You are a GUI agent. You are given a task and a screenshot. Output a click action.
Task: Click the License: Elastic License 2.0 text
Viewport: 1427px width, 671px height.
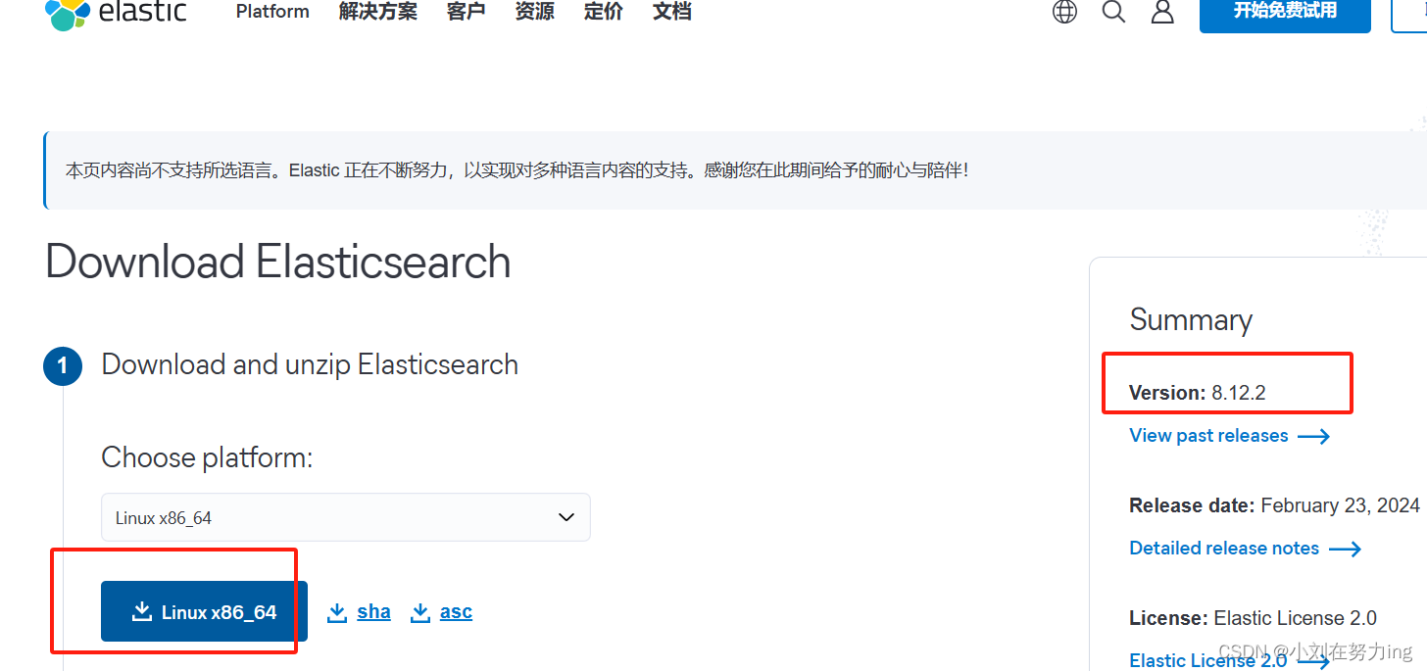(x=1253, y=618)
